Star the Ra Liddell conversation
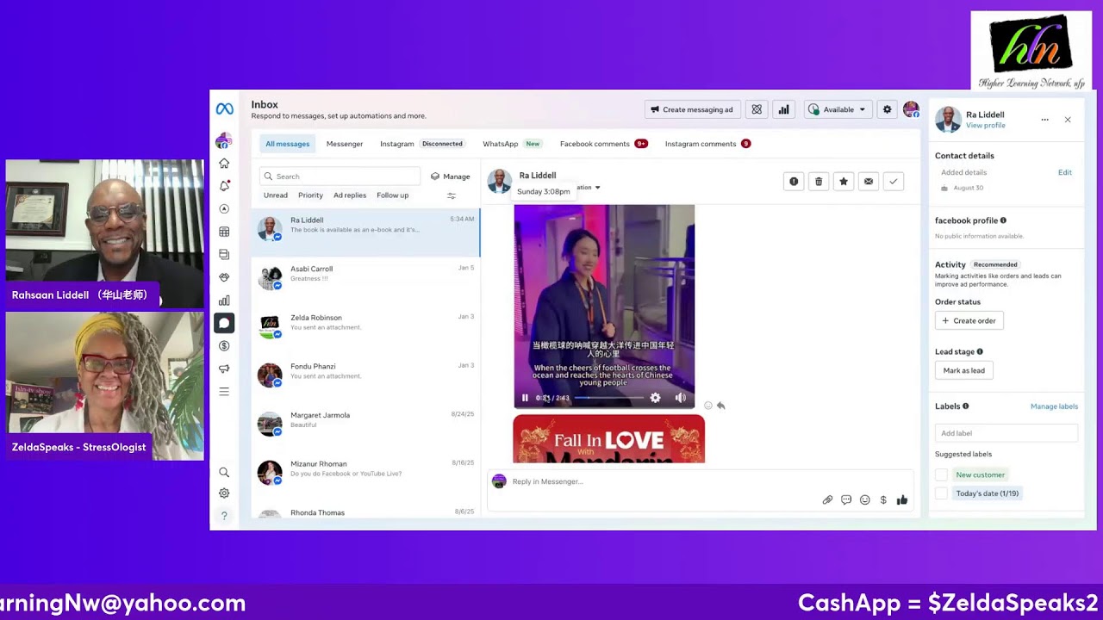This screenshot has height=620, width=1103. pyautogui.click(x=844, y=182)
